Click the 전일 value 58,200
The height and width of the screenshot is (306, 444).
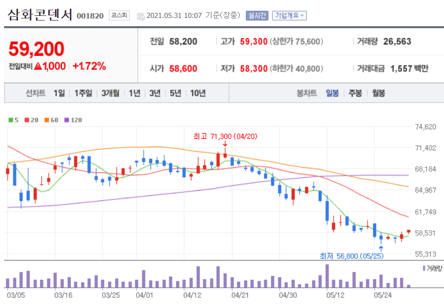tap(183, 42)
